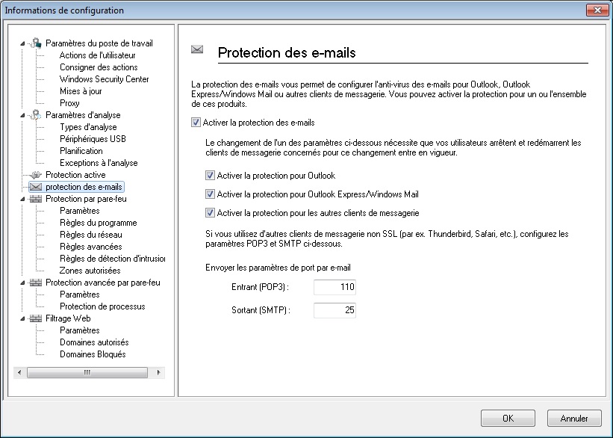Click the envelope icon beside protection des e-mails
This screenshot has width=613, height=438.
(x=36, y=187)
